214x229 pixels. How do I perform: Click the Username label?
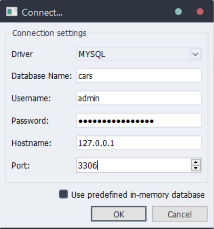pos(31,98)
